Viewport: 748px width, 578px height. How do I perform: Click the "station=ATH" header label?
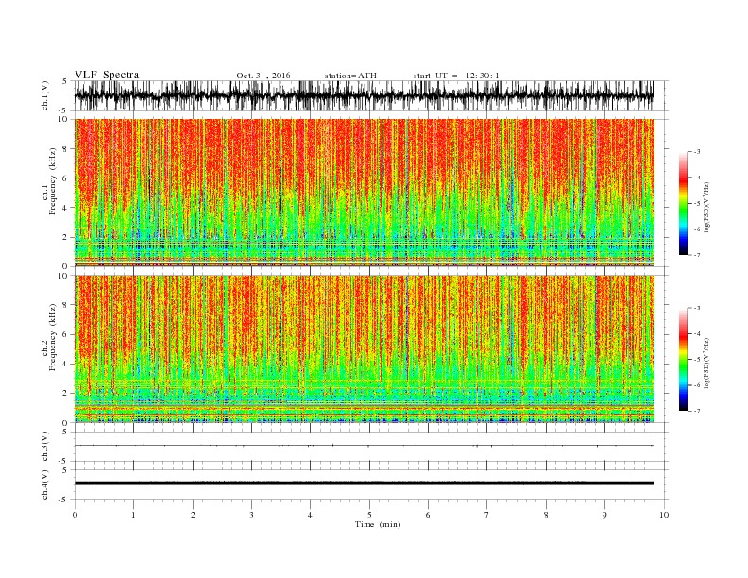(350, 76)
